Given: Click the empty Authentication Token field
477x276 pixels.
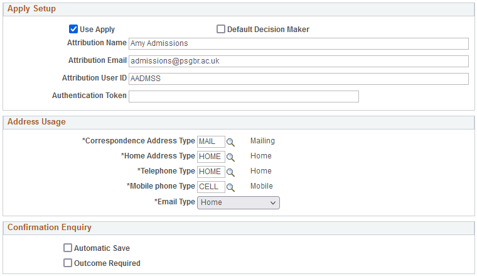Looking at the screenshot, I should pyautogui.click(x=244, y=96).
